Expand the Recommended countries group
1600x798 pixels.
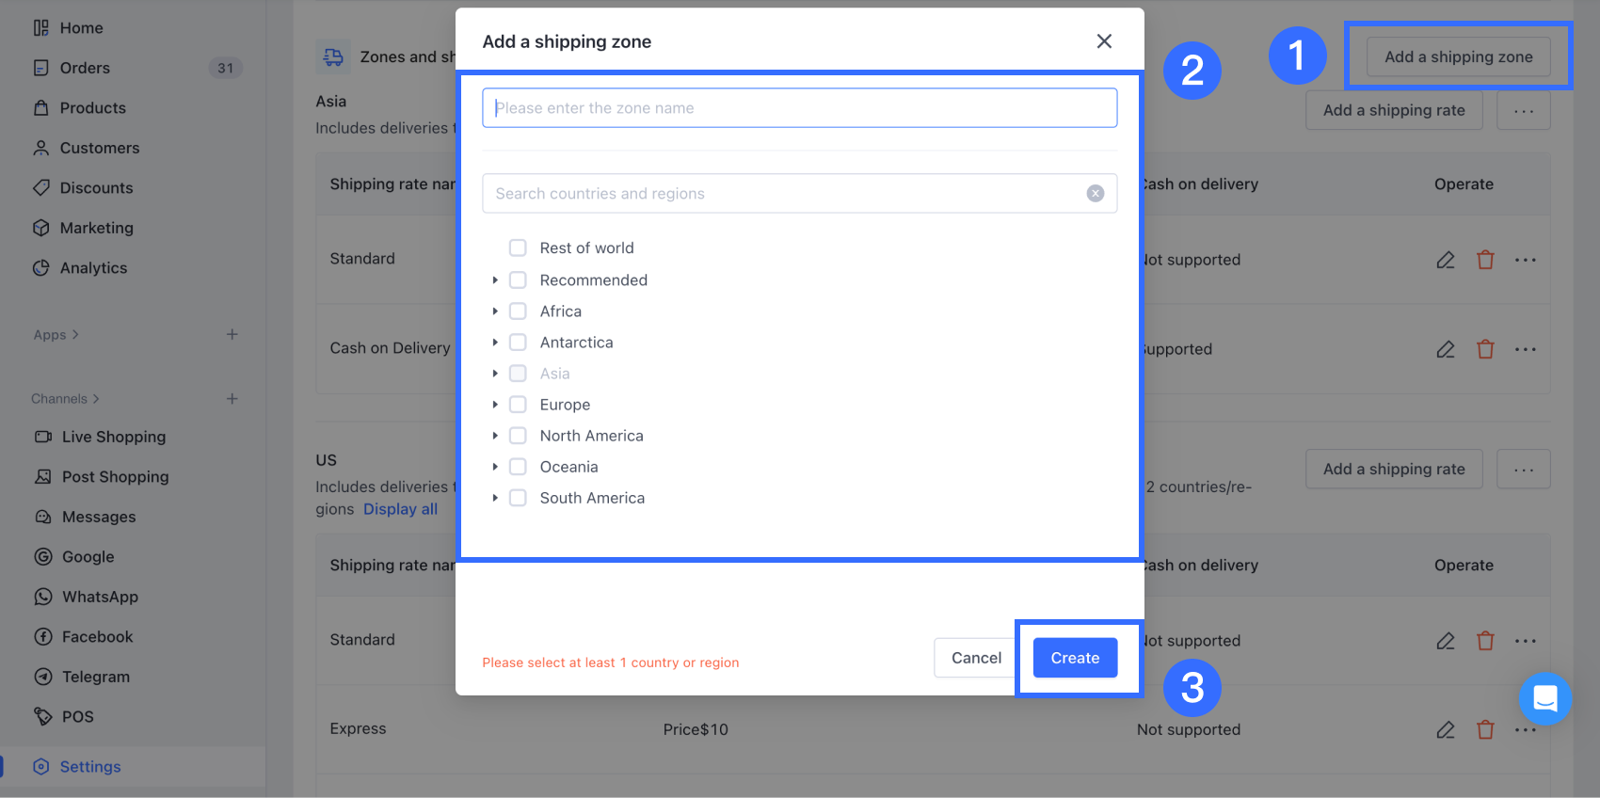coord(495,280)
